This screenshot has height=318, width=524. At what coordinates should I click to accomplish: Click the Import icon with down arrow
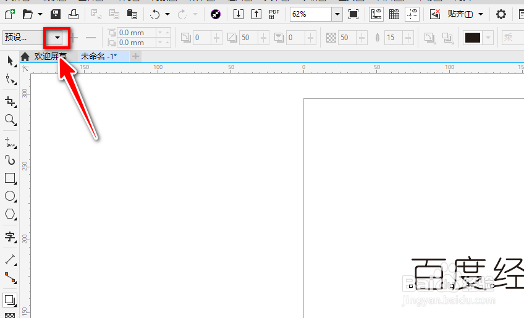239,14
